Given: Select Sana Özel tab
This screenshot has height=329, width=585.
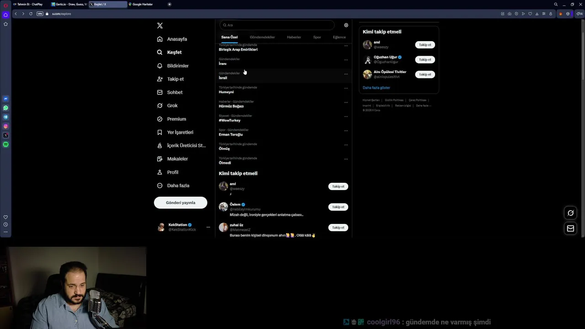Looking at the screenshot, I should 229,37.
